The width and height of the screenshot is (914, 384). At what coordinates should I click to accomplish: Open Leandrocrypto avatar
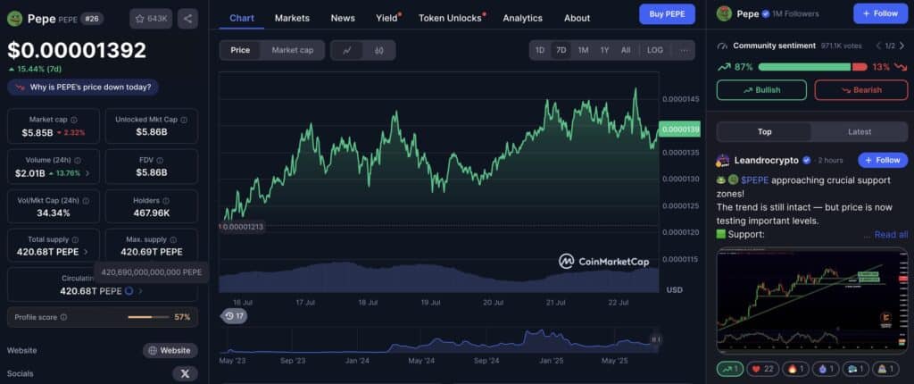pyautogui.click(x=723, y=160)
